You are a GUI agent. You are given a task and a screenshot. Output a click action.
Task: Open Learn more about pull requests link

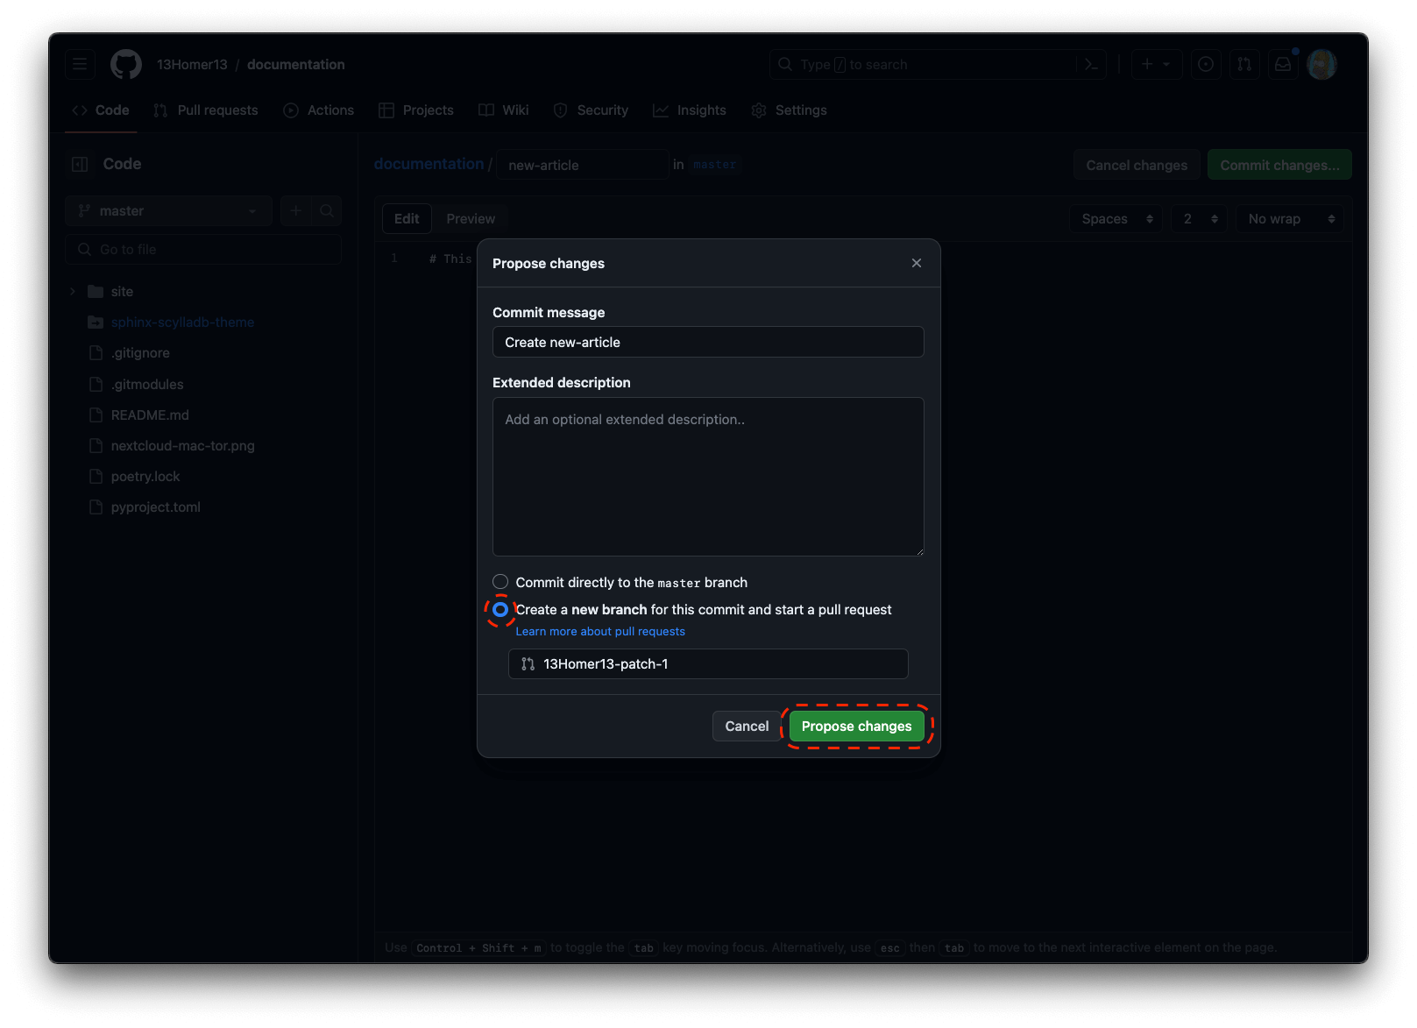pos(600,631)
